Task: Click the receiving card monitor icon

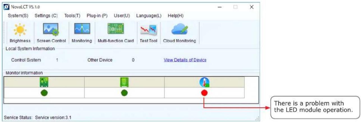Action: pos(124,82)
